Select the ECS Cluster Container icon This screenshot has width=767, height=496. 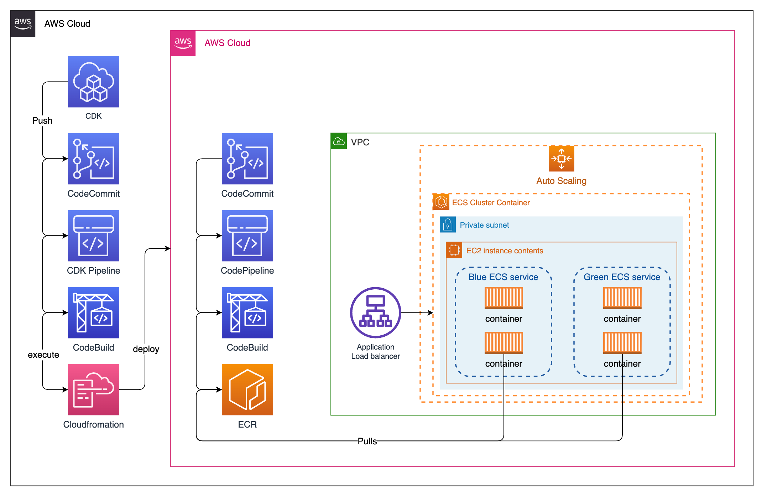click(441, 202)
